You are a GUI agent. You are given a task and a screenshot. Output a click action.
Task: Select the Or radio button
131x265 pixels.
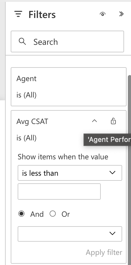pos(53,214)
